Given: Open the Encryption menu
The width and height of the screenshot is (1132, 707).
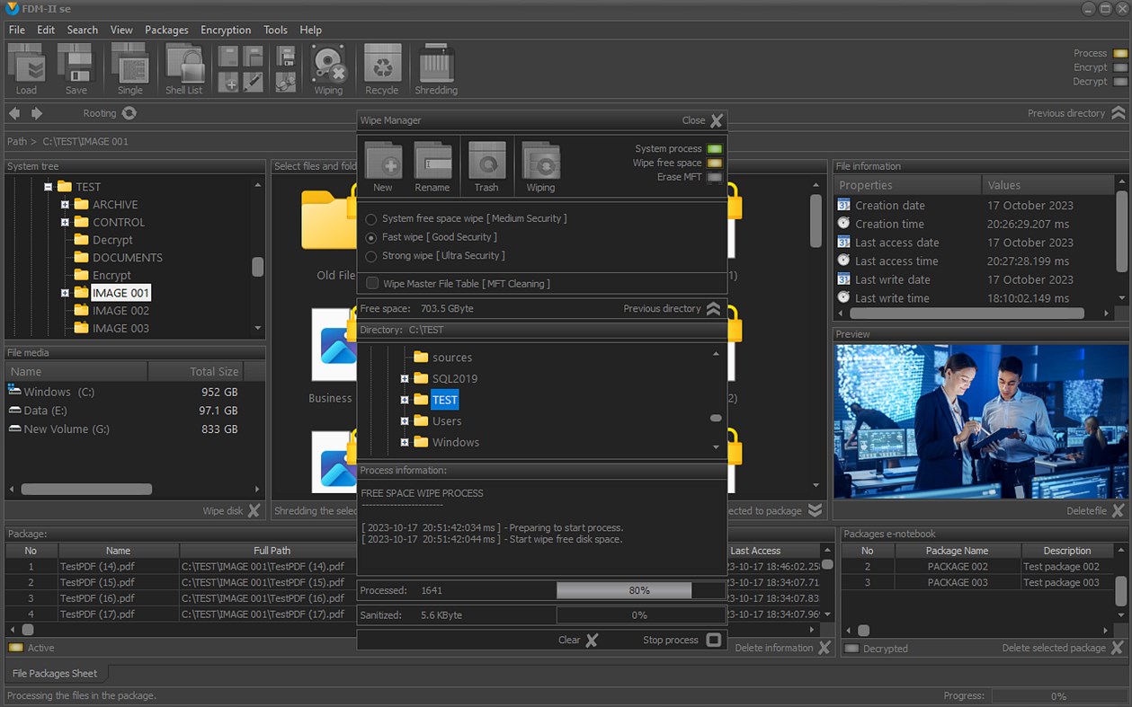Looking at the screenshot, I should click(226, 30).
